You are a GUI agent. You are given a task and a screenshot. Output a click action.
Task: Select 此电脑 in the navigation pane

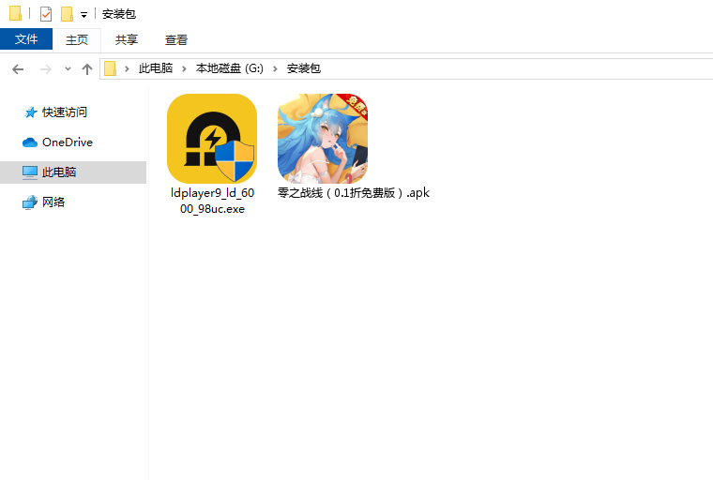pyautogui.click(x=73, y=172)
